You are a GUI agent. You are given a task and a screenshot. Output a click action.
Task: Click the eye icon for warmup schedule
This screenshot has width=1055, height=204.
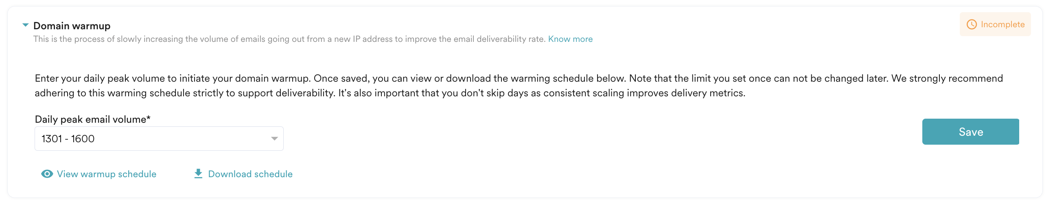[47, 174]
